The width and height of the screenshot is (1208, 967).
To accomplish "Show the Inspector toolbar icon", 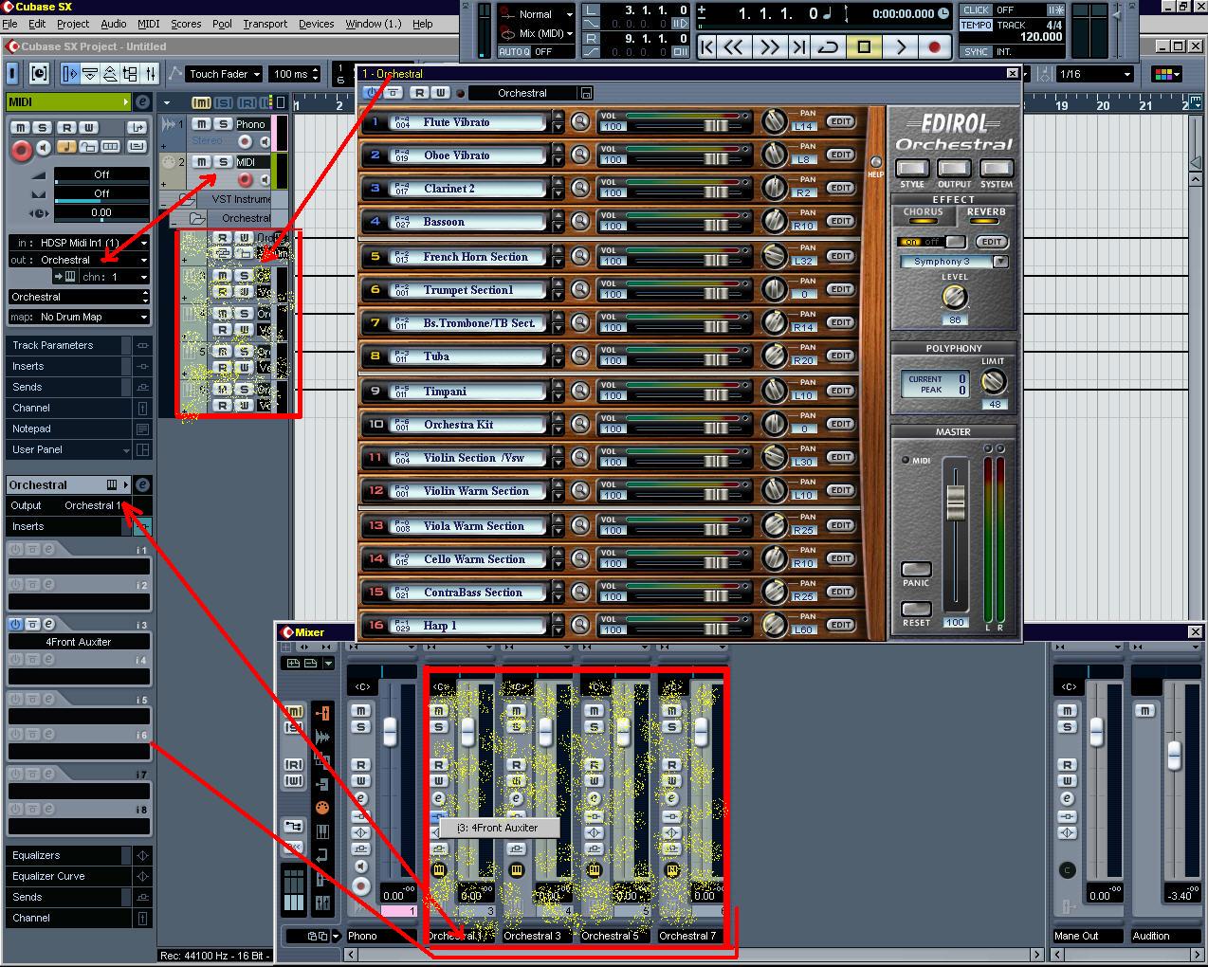I will [x=70, y=73].
